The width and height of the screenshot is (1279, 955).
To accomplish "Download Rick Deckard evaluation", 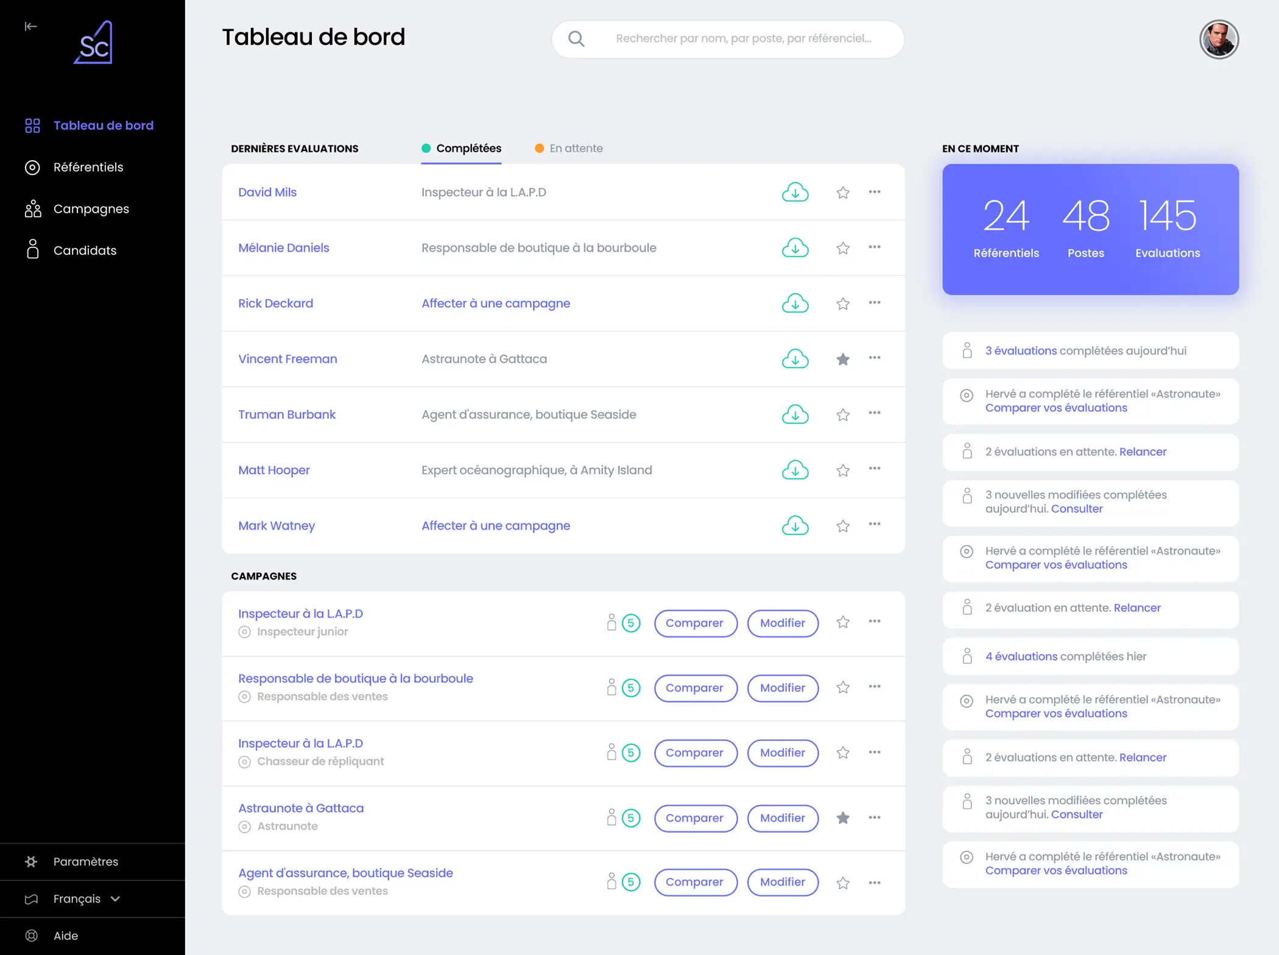I will pyautogui.click(x=795, y=303).
